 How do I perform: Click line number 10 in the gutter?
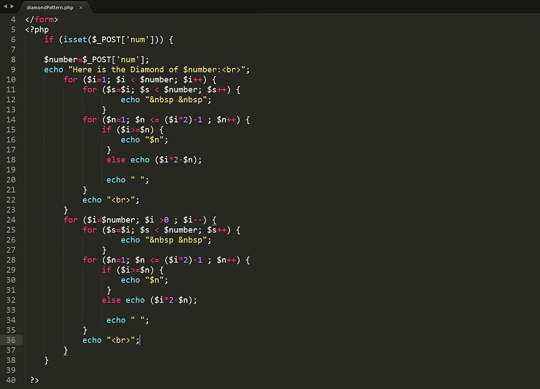[11, 80]
